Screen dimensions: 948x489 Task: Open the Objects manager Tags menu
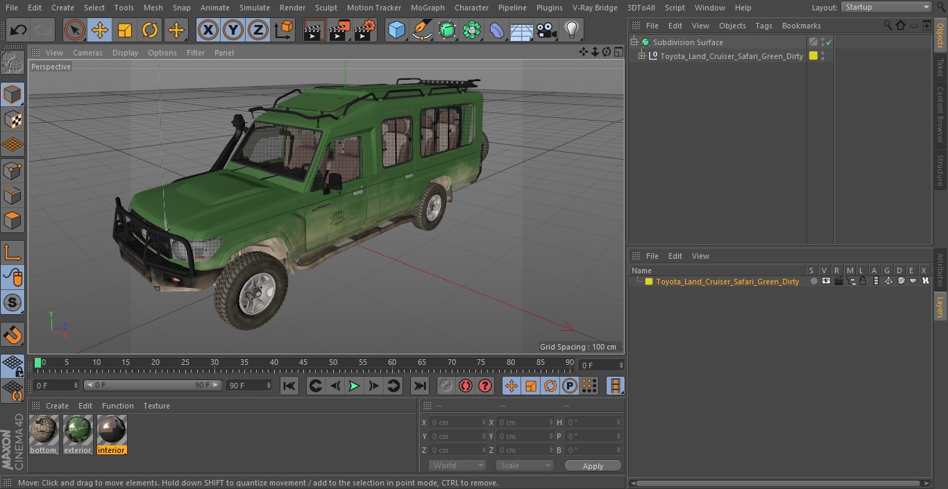pyautogui.click(x=763, y=26)
